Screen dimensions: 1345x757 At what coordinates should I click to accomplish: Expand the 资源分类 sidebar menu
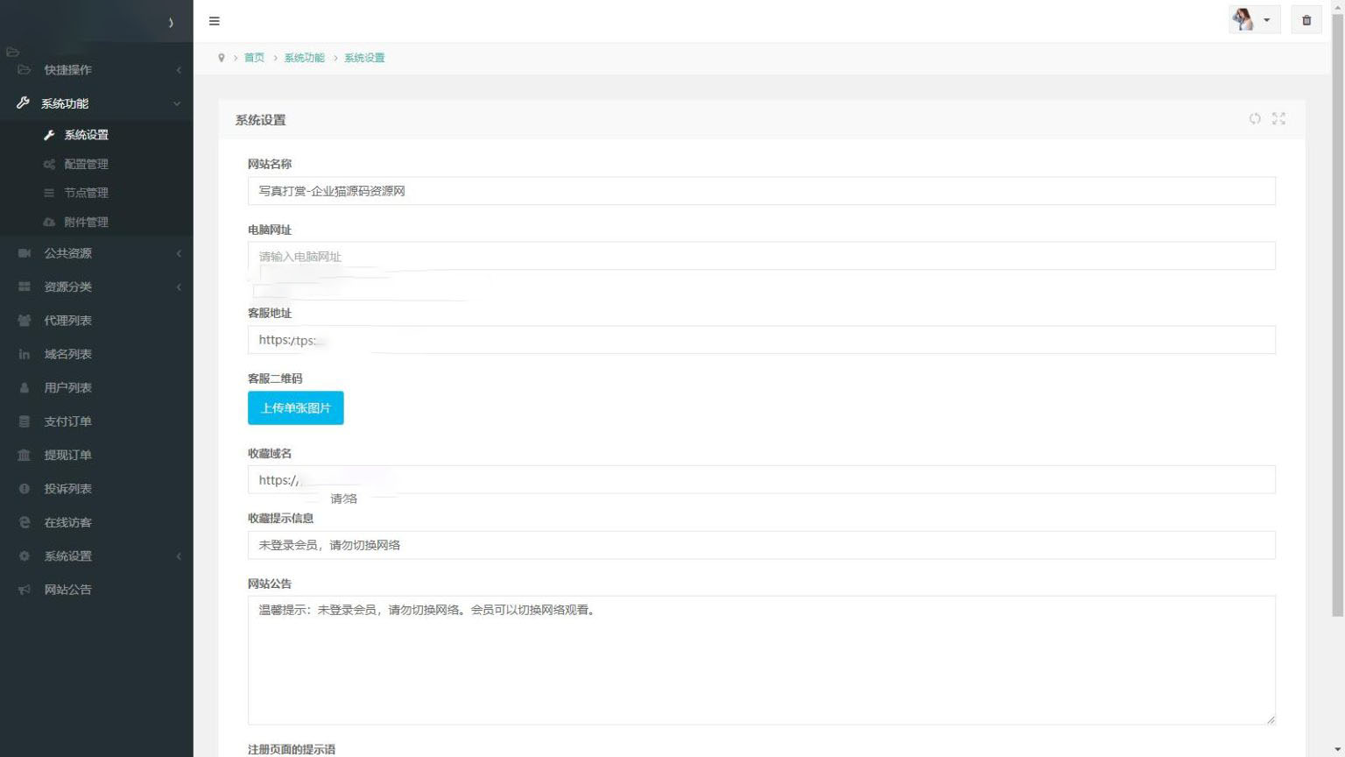coord(96,287)
